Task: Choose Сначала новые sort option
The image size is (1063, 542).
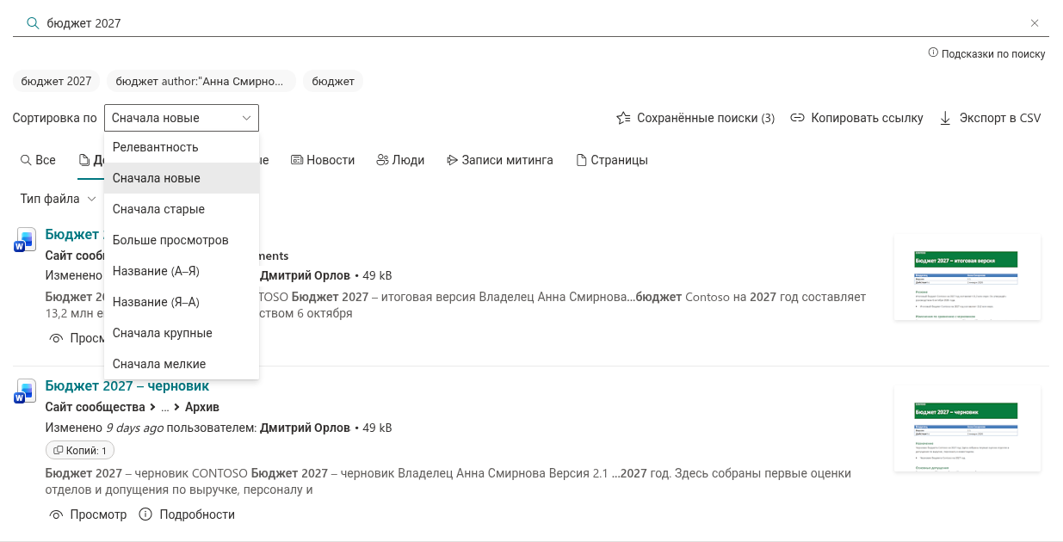Action: (182, 178)
